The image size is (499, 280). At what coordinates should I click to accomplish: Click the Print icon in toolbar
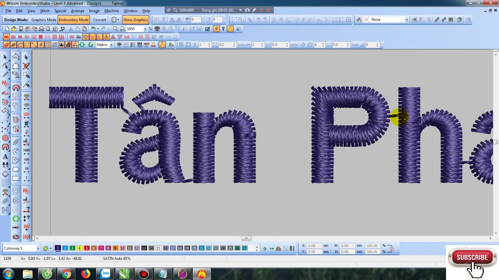coord(42,29)
